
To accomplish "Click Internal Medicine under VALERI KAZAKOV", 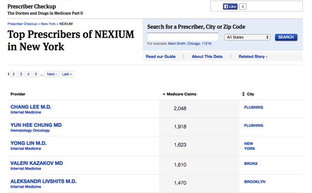I will pos(26,169).
